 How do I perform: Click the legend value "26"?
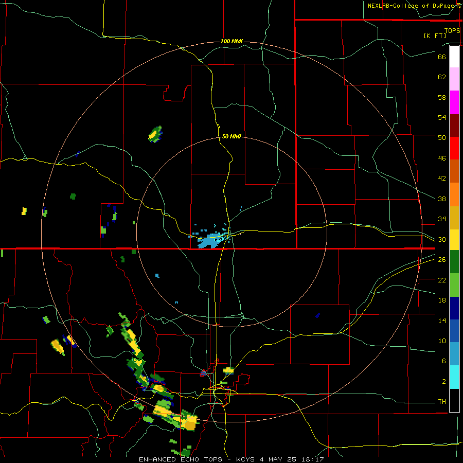[x=442, y=260]
